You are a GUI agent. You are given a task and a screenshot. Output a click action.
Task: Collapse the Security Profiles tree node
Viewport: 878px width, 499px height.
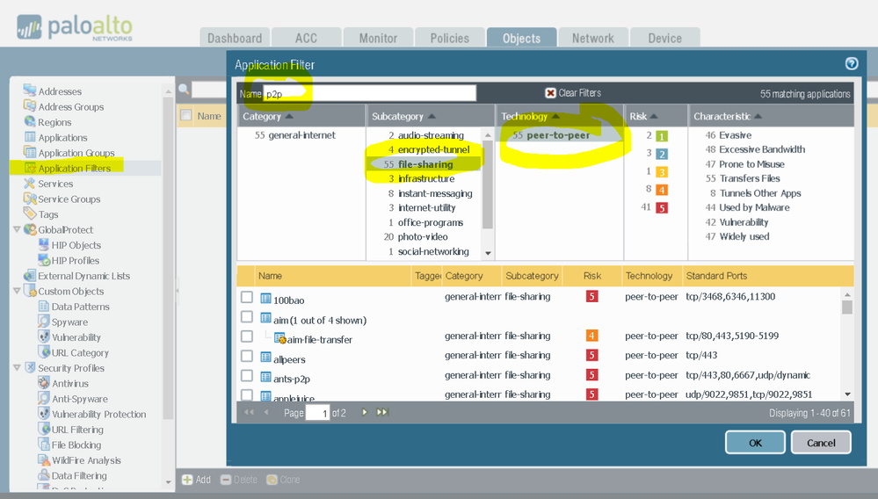pyautogui.click(x=17, y=368)
